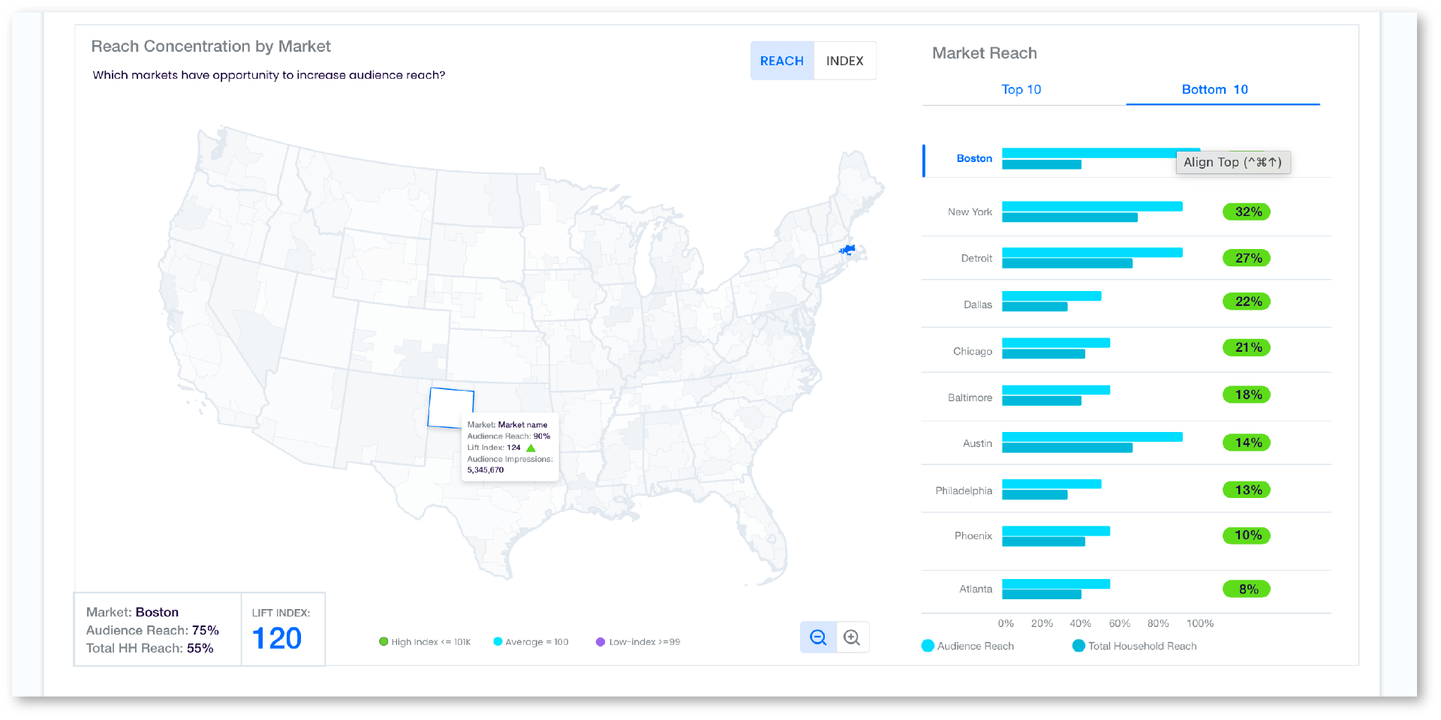
Task: Click the New York Audience Reach bar
Action: [x=1092, y=206]
